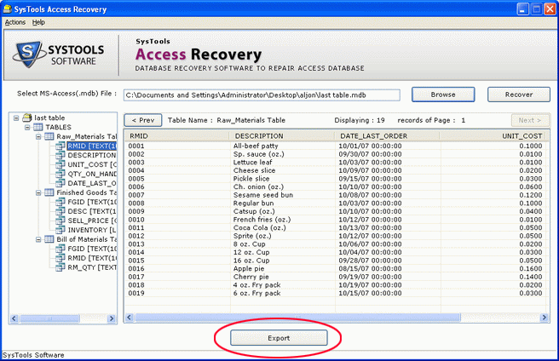The height and width of the screenshot is (361, 559).
Task: Click cell 'French fries (oz.)'
Action: [262, 220]
